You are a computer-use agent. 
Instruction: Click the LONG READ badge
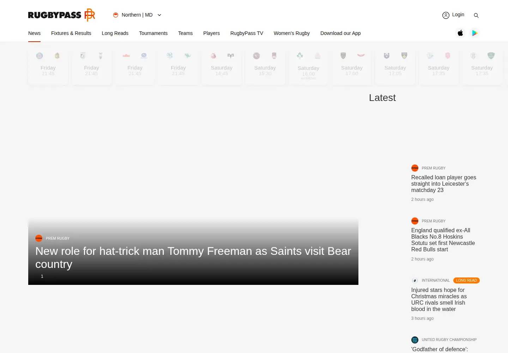tap(466, 280)
